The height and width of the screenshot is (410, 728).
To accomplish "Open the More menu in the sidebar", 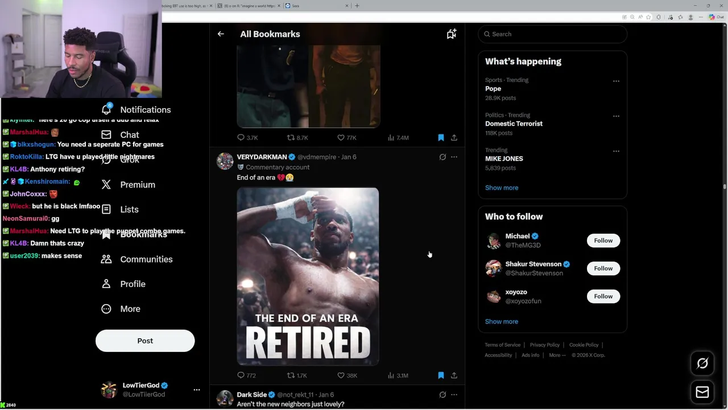I will pyautogui.click(x=130, y=309).
